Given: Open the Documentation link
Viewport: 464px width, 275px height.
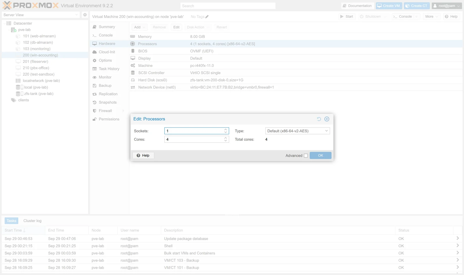Looking at the screenshot, I should (x=357, y=6).
